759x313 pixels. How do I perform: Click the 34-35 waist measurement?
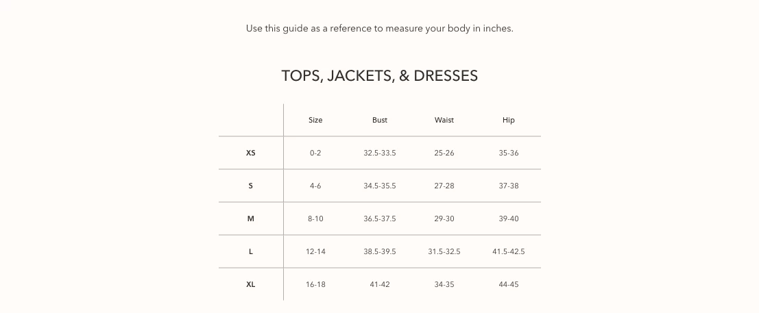point(444,284)
